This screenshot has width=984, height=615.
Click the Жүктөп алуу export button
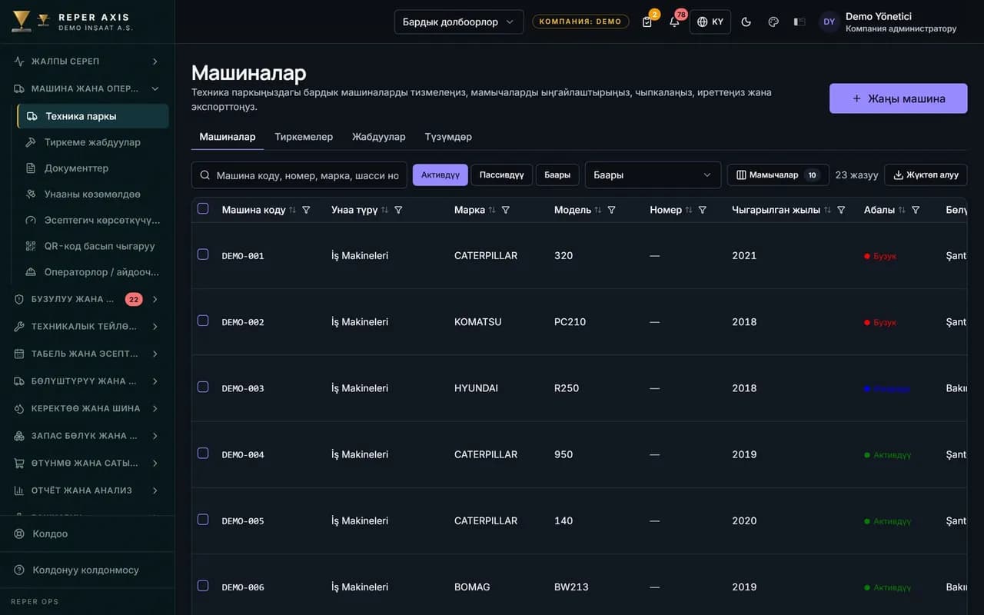tap(926, 175)
